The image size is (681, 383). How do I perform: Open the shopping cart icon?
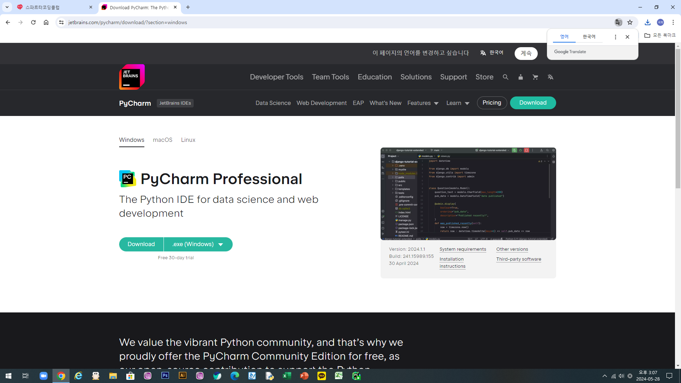click(535, 77)
